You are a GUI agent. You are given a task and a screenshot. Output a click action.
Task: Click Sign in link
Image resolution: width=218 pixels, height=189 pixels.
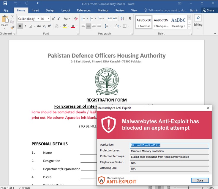[x=194, y=10]
